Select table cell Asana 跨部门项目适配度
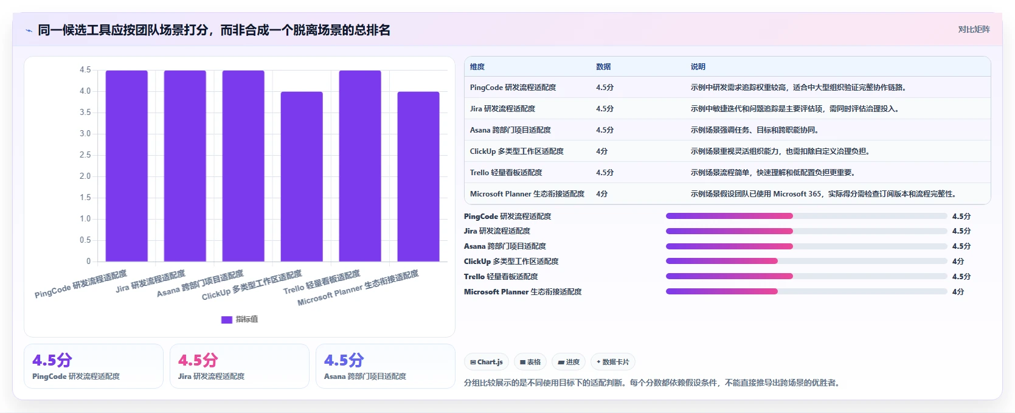This screenshot has height=413, width=1015. 510,130
